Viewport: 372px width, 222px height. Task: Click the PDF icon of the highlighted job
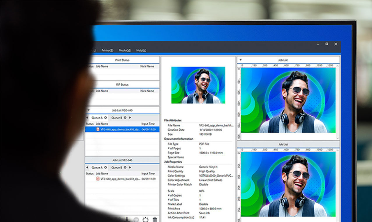click(98, 129)
